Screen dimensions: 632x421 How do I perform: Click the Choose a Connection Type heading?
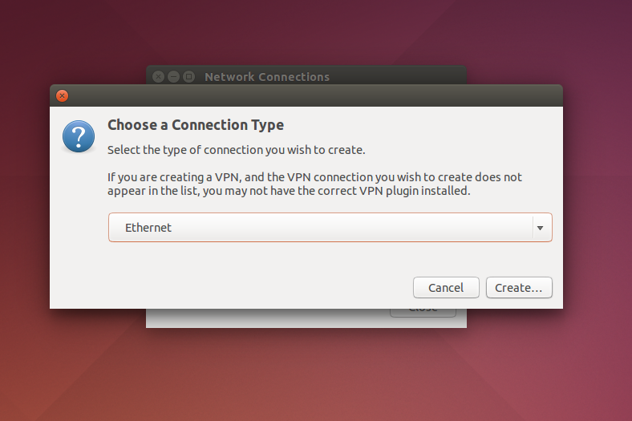click(196, 125)
